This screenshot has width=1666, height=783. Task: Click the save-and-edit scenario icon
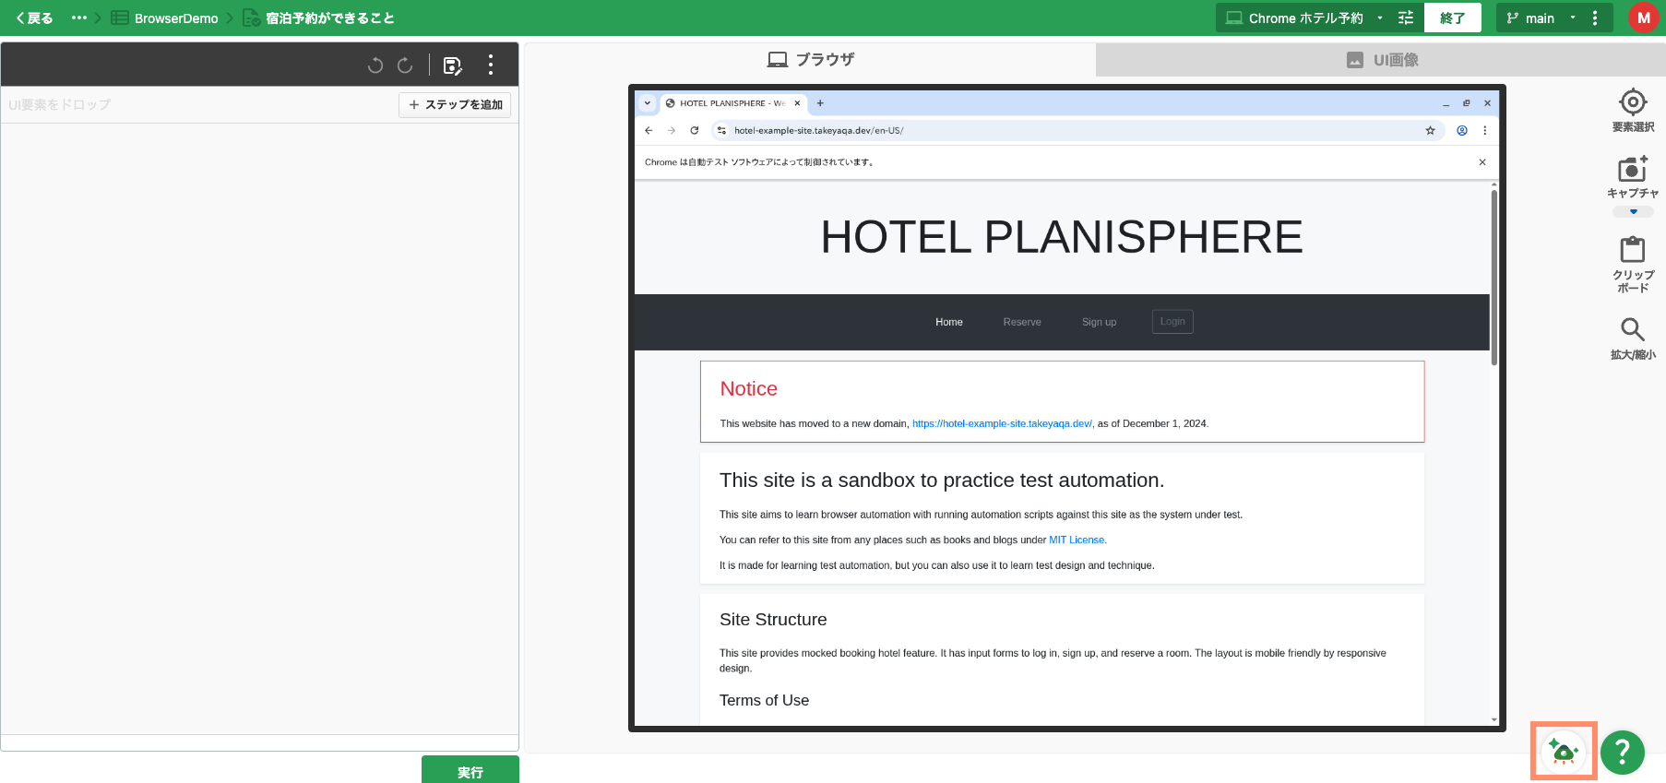(452, 65)
